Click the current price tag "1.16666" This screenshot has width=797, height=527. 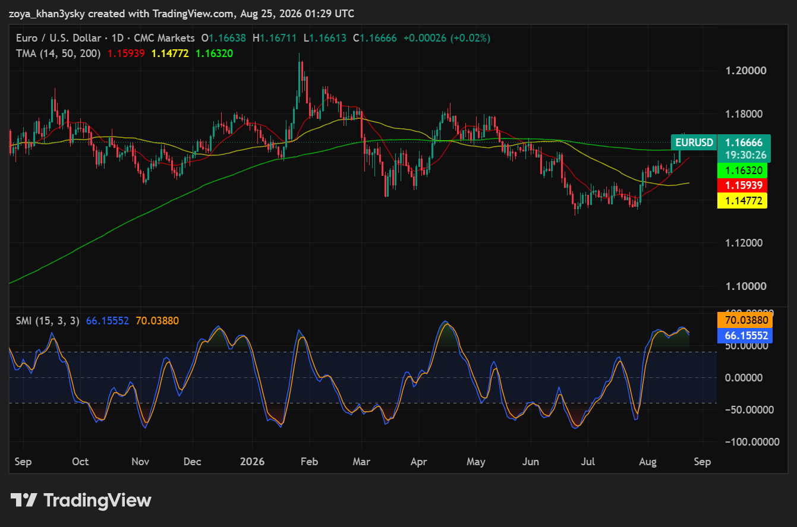point(744,143)
